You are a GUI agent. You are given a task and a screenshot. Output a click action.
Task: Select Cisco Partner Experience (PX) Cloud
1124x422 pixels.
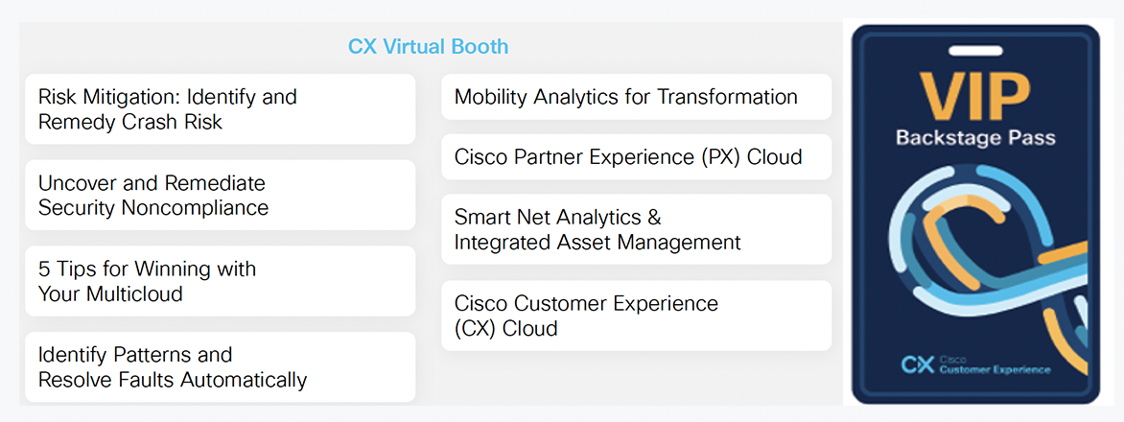pos(636,157)
